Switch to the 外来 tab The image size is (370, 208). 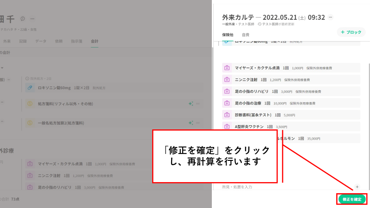(7, 41)
